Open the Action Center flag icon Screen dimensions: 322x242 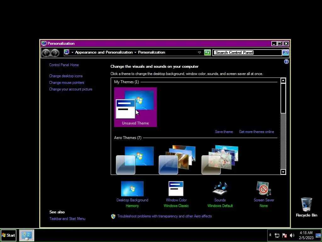pyautogui.click(x=285, y=235)
